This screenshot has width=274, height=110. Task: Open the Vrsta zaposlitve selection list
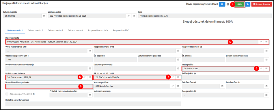pos(178,86)
